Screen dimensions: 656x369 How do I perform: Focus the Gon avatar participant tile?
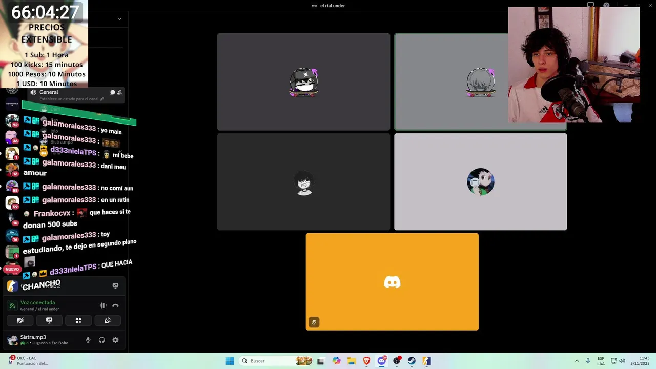[481, 181]
